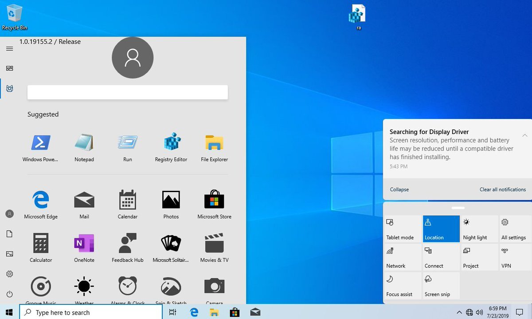Open Pictures shortcut in Start sidebar
532x319 pixels.
(x=9, y=254)
